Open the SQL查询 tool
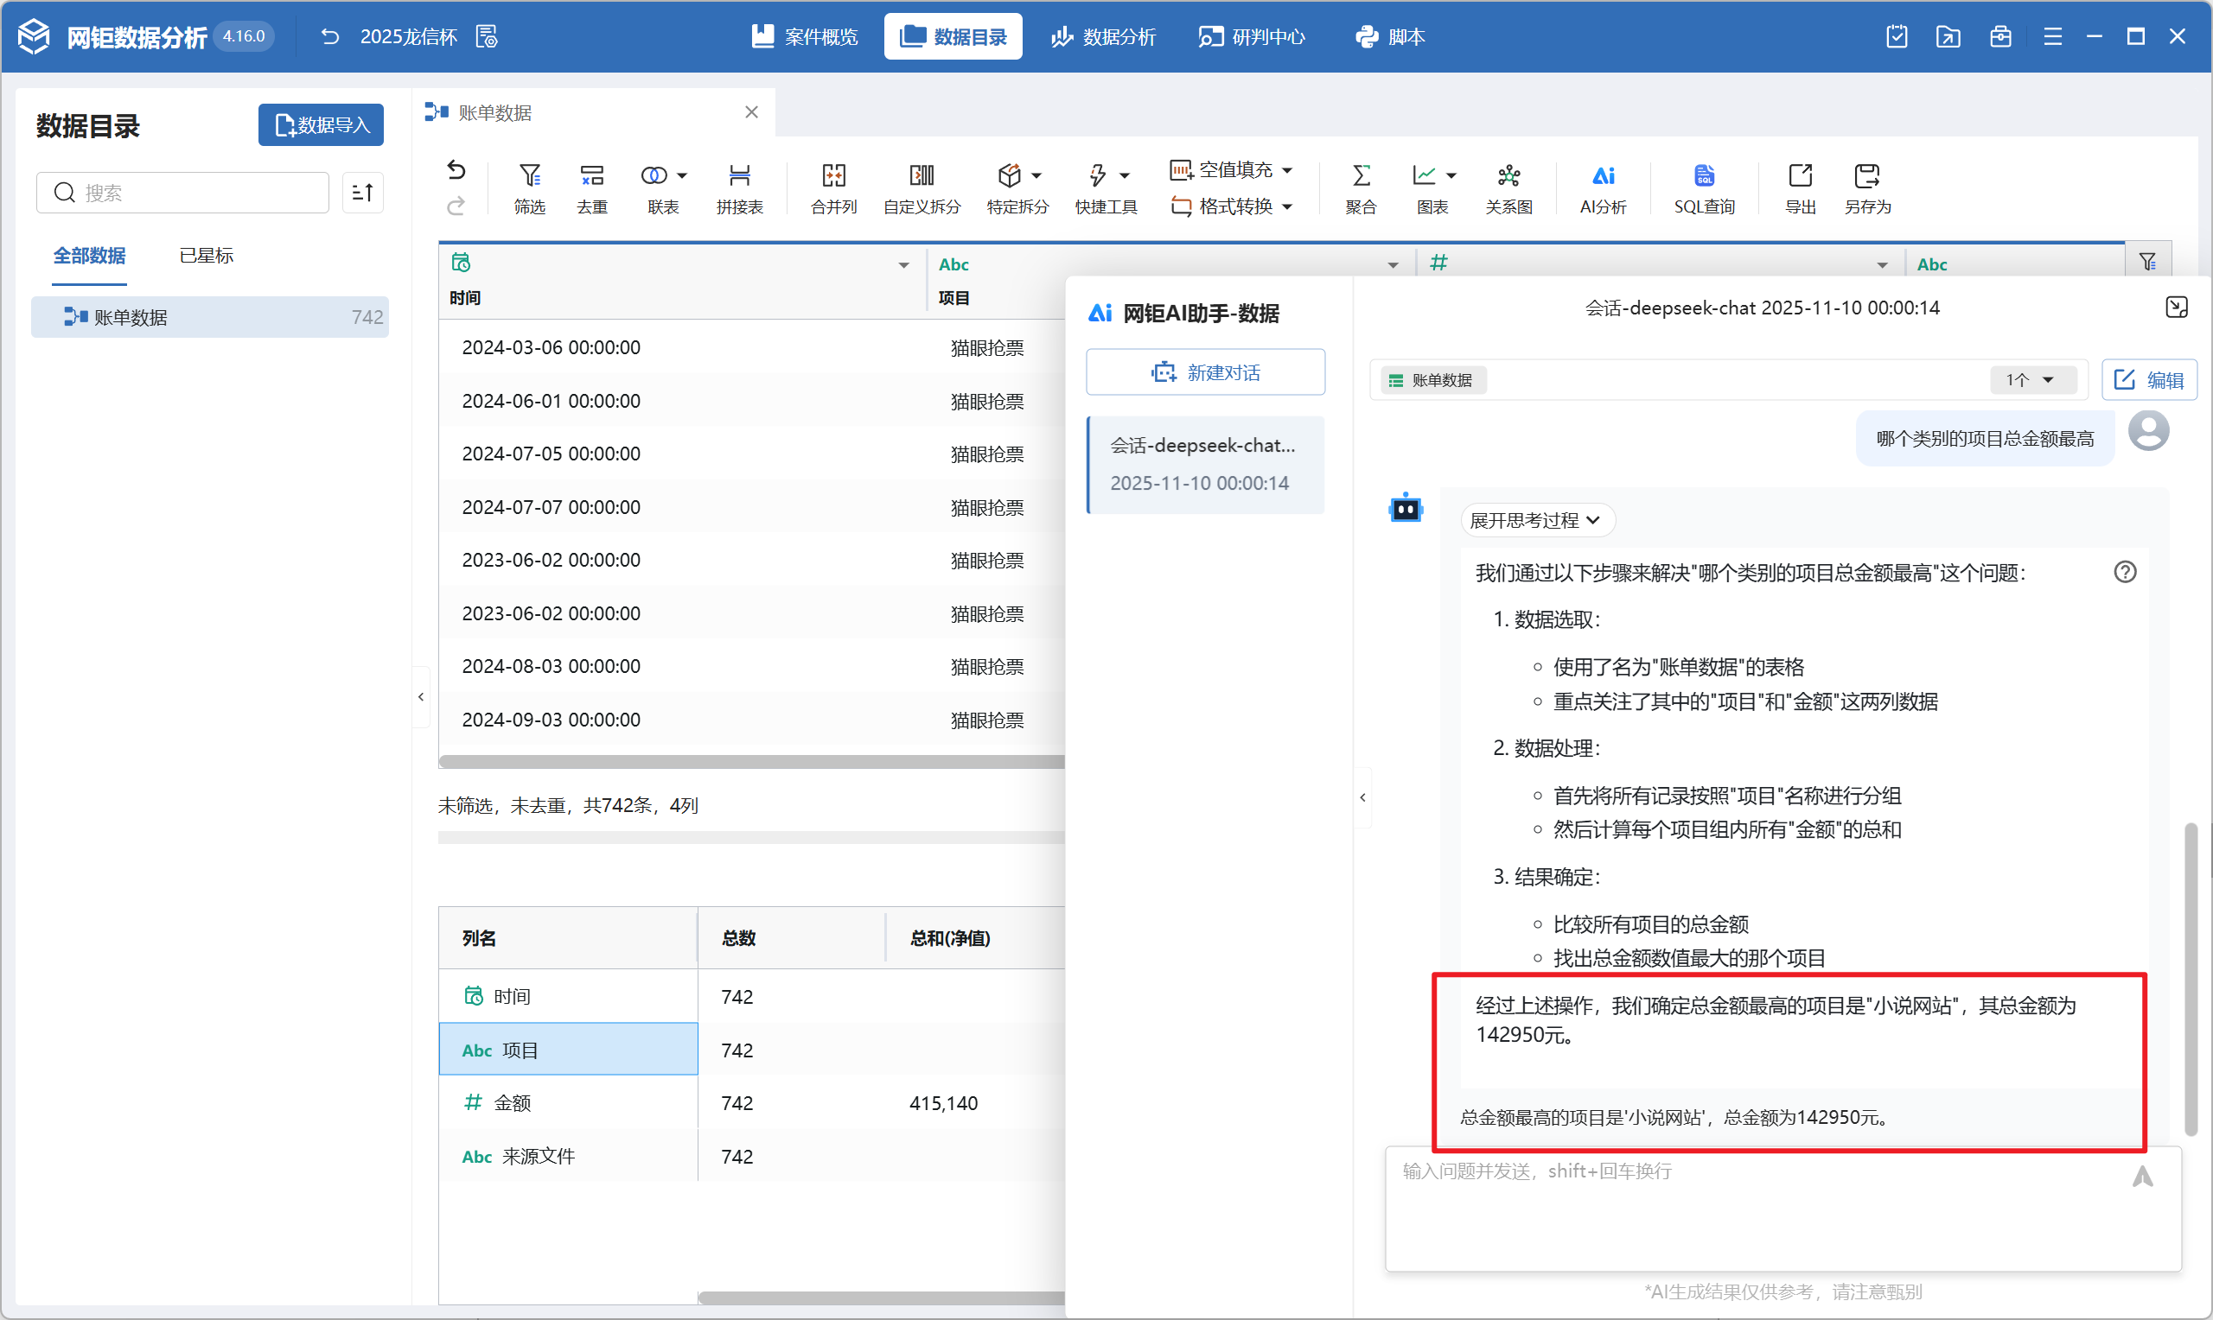Screen dimensions: 2213x1320 click(x=1704, y=176)
